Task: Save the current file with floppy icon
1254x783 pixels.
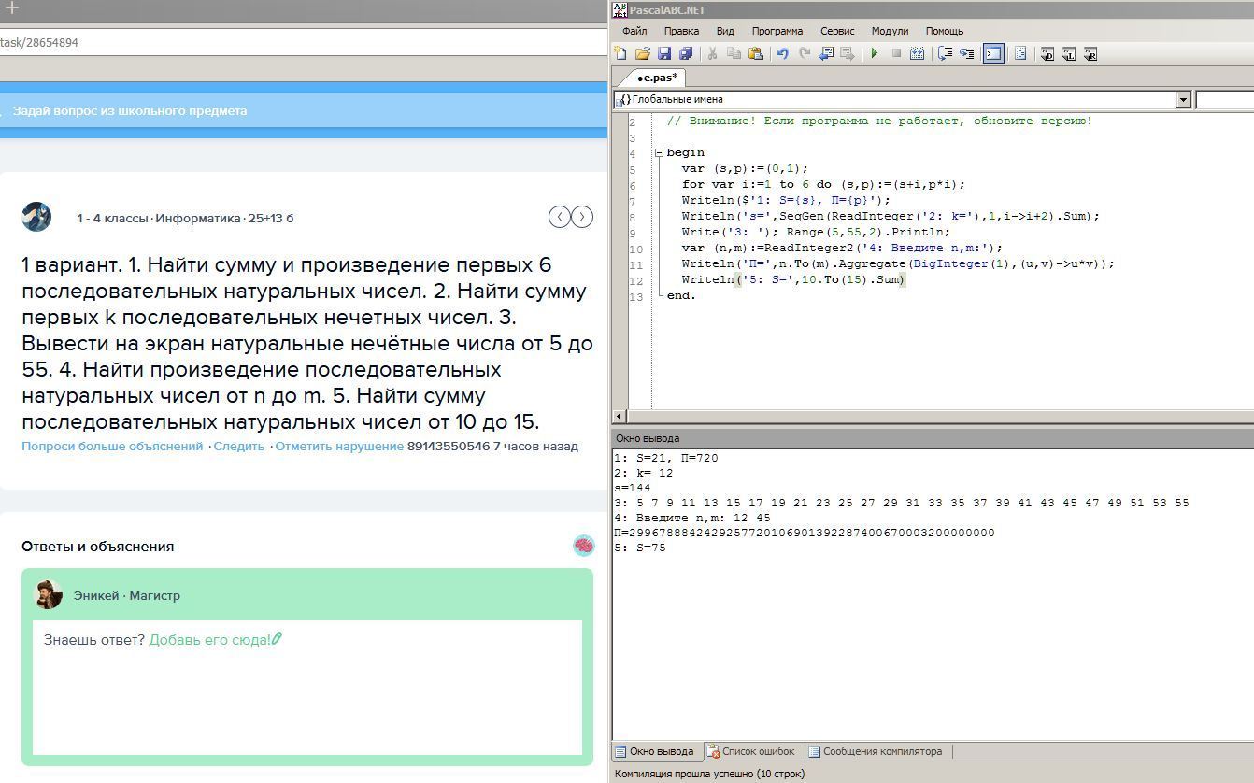Action: coord(664,54)
